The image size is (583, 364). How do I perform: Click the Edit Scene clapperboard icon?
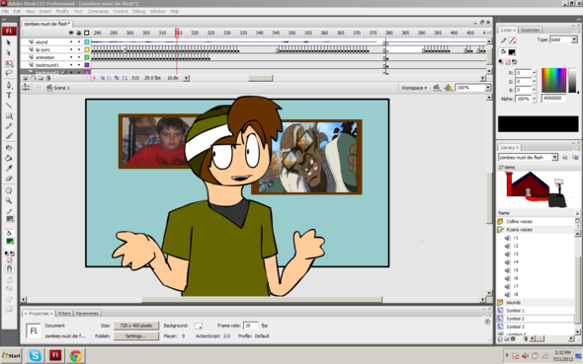(437, 88)
